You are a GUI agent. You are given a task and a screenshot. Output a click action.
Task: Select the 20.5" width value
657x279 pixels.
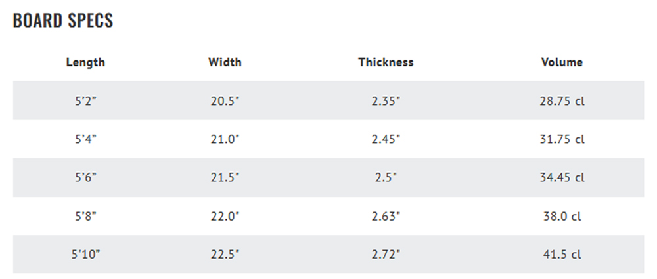(x=225, y=101)
